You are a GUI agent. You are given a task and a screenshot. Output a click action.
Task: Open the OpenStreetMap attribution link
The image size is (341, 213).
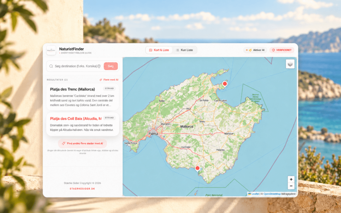coord(272,194)
